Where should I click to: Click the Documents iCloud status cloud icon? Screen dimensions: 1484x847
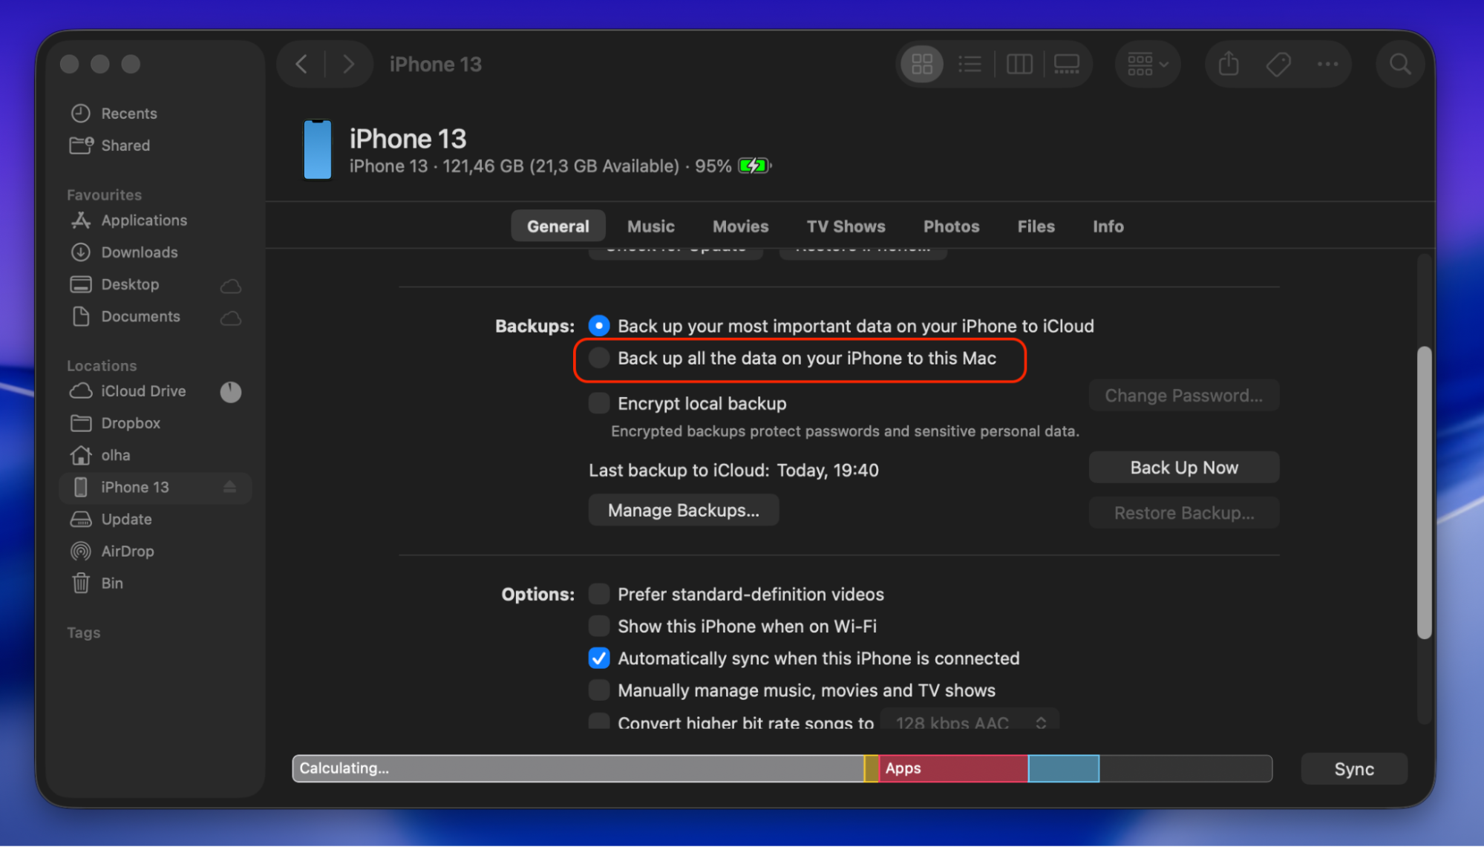(231, 318)
